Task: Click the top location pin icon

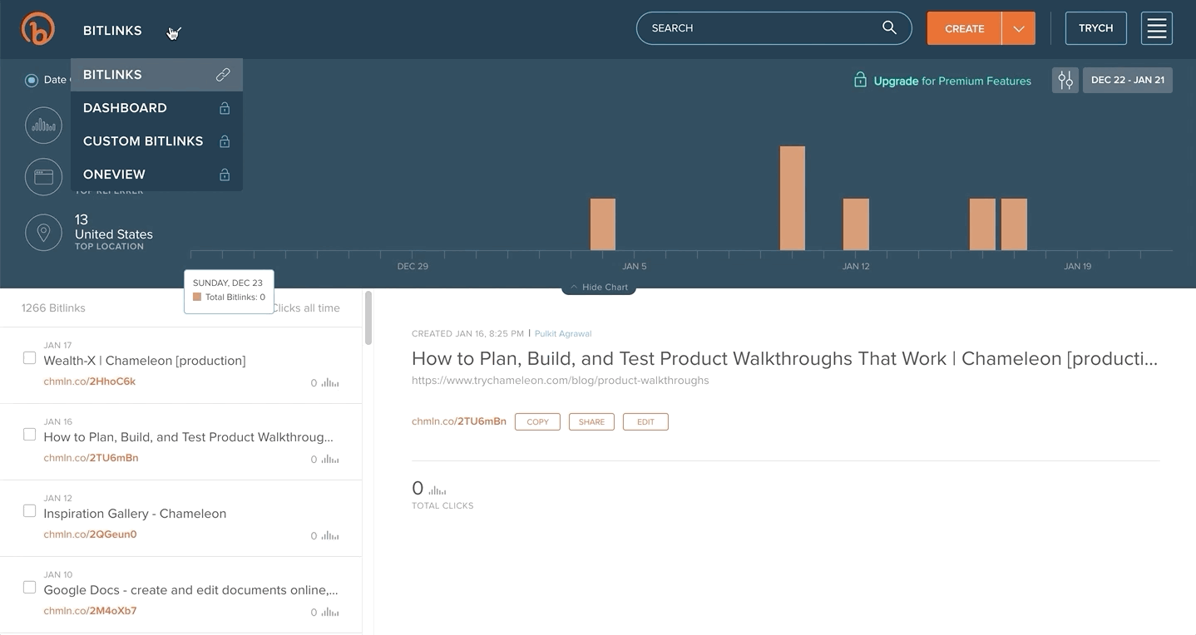Action: [43, 232]
